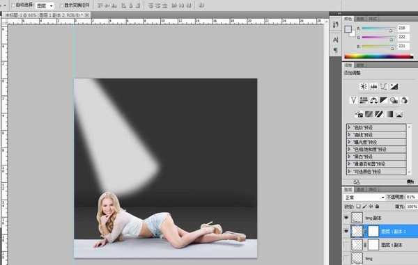The height and width of the screenshot is (265, 418).
Task: Select the Gradient Map adjustment icon
Action: (389, 114)
